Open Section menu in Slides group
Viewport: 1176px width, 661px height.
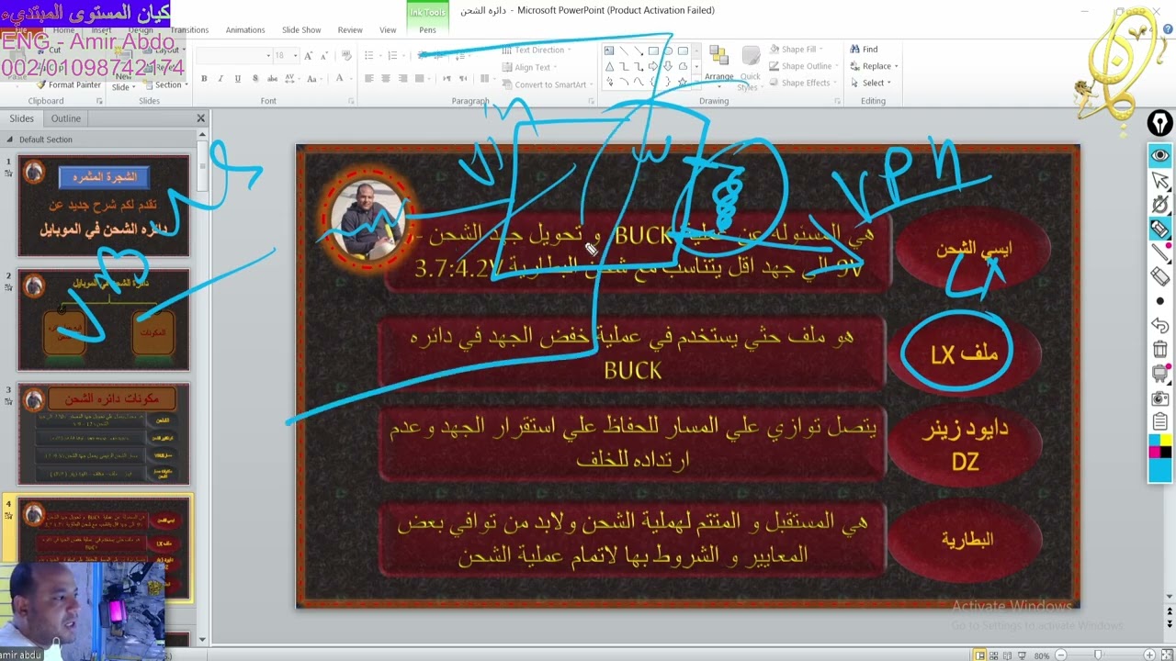(165, 84)
